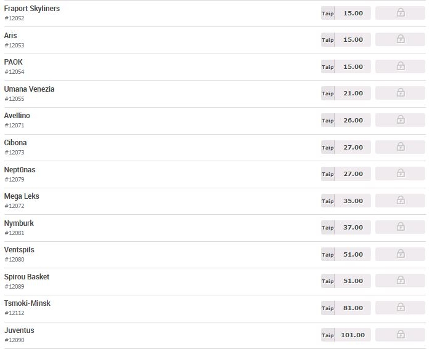The height and width of the screenshot is (352, 432).
Task: Select Taip 35.00 odds for Mega Leks
Action: (x=346, y=201)
